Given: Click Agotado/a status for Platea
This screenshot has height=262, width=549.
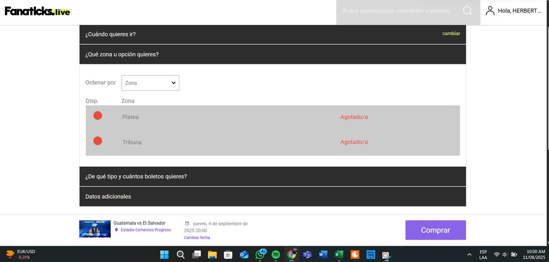Looking at the screenshot, I should coord(354,117).
